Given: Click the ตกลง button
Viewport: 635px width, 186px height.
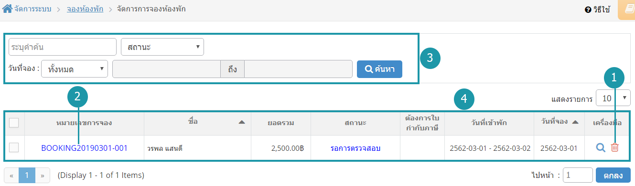Looking at the screenshot, I should click(x=613, y=175).
